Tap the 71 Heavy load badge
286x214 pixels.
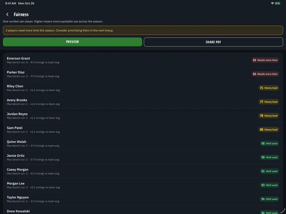(x=268, y=88)
